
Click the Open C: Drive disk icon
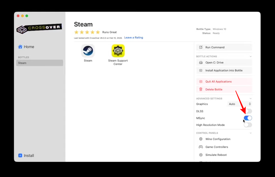pos(201,63)
